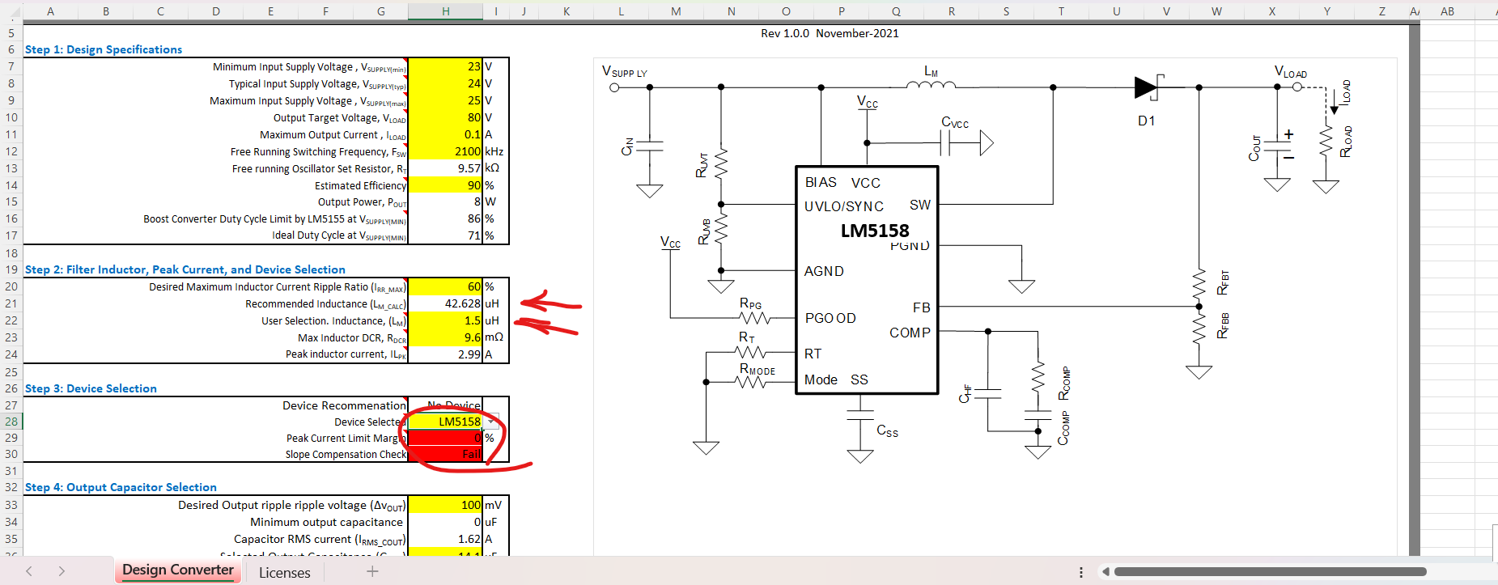1498x585 pixels.
Task: Select the Device Selected cell LM5158
Action: coord(445,422)
